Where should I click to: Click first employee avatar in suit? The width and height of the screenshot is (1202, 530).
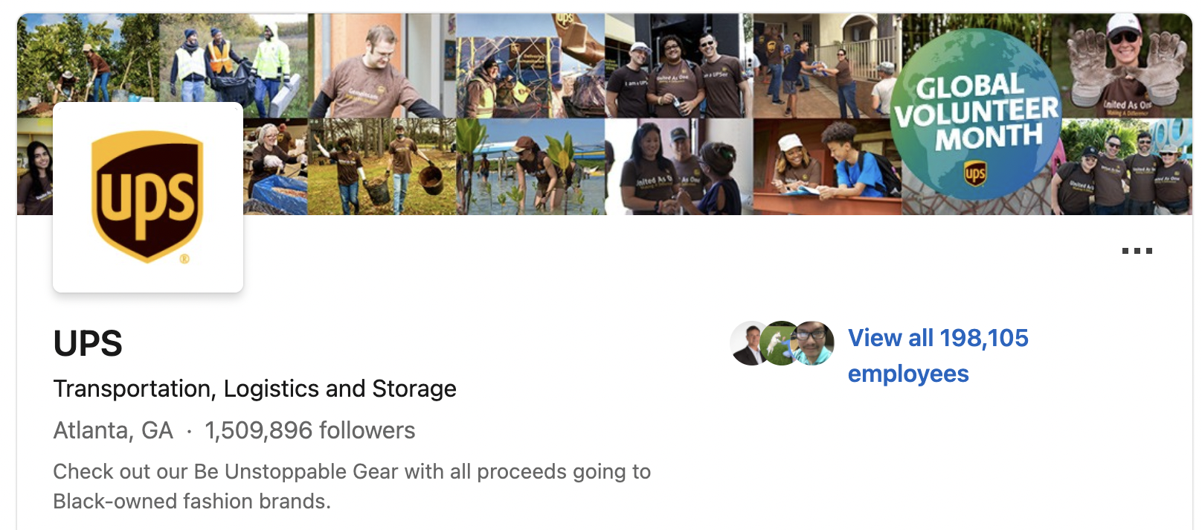[x=751, y=343]
